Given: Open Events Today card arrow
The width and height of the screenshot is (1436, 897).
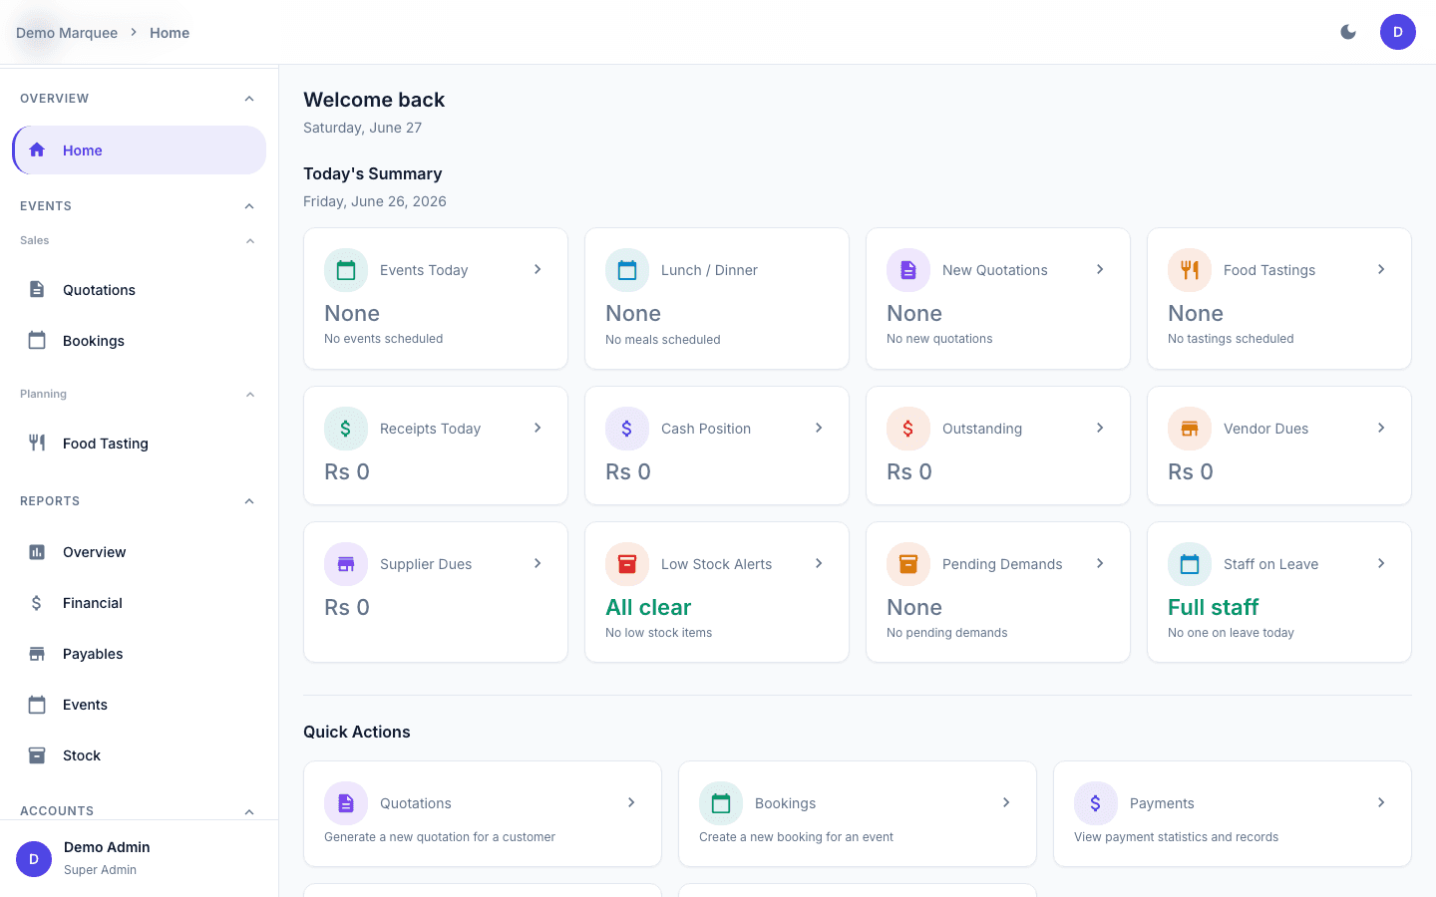Looking at the screenshot, I should (538, 269).
